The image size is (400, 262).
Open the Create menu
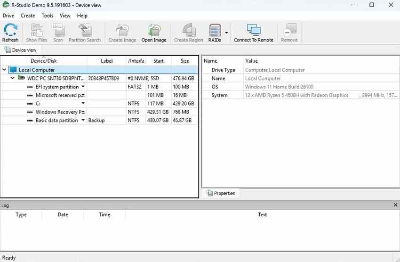pos(28,16)
